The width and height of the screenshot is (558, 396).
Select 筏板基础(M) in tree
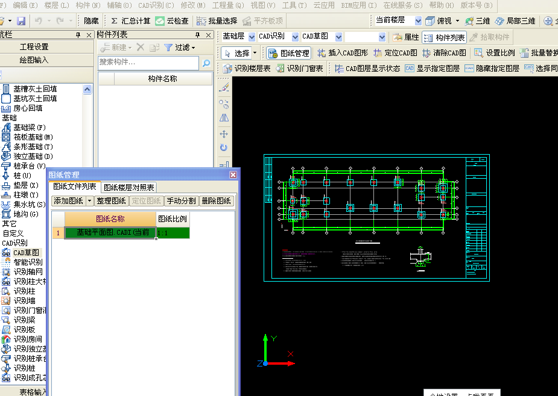click(28, 137)
